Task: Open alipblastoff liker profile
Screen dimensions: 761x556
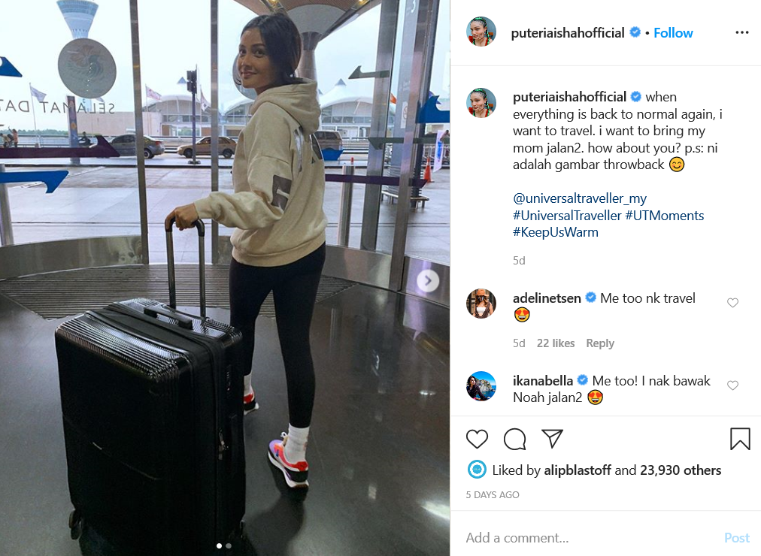Action: click(x=577, y=470)
